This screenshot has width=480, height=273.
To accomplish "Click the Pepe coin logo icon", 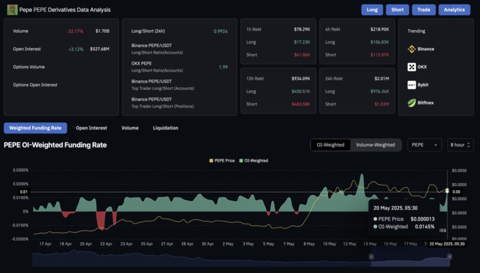I will pos(12,10).
